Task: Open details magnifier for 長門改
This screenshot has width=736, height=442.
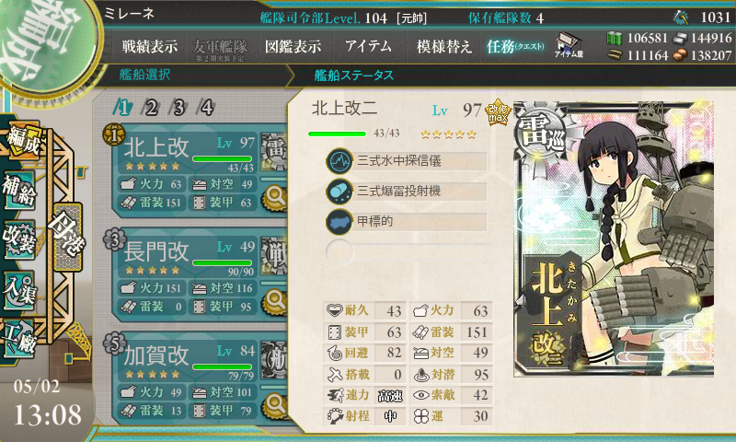Action: click(x=275, y=302)
